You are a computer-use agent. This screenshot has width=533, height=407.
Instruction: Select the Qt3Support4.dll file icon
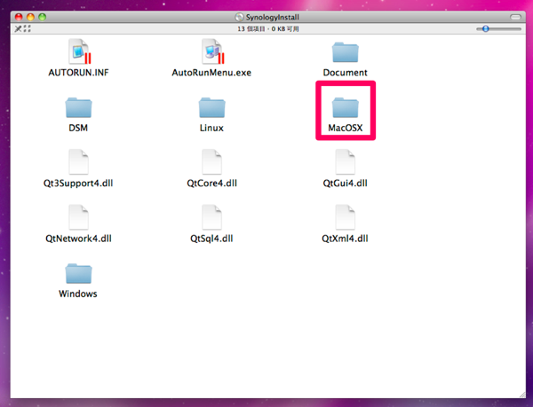(78, 161)
